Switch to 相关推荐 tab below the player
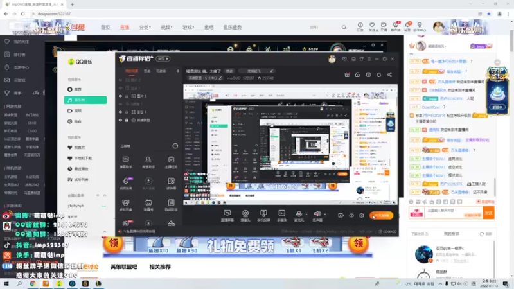The height and width of the screenshot is (289, 514). click(x=160, y=267)
